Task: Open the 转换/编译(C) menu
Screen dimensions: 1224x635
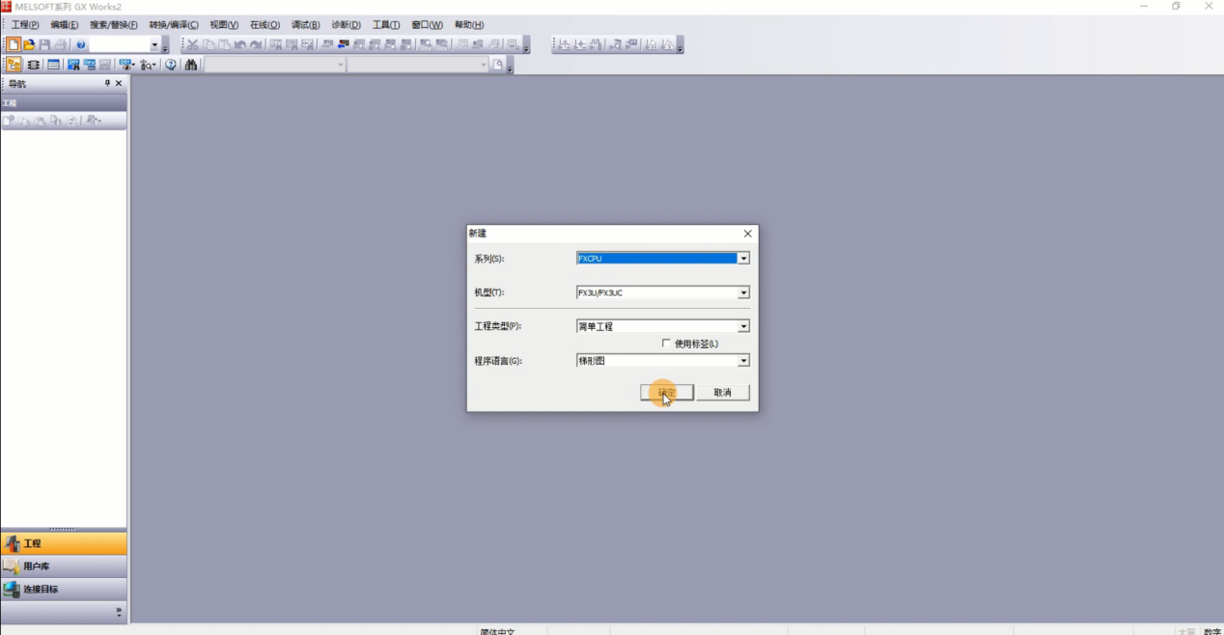Action: [174, 25]
